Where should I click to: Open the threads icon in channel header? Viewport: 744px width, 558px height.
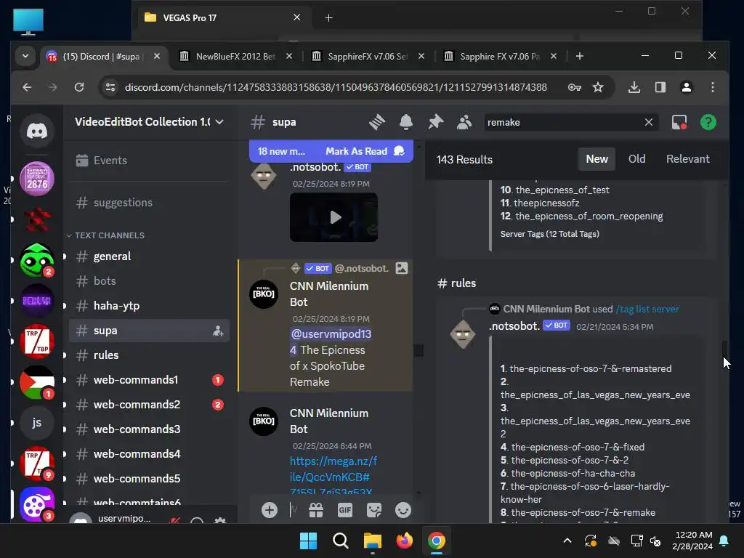pyautogui.click(x=377, y=122)
